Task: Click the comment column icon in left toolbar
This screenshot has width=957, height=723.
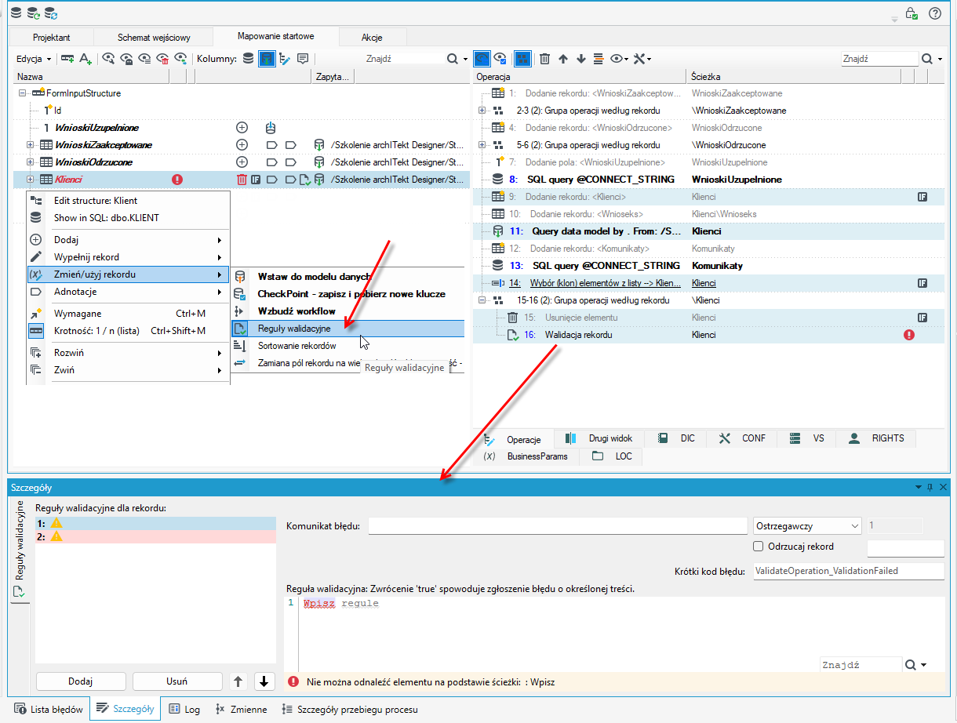Action: [303, 59]
